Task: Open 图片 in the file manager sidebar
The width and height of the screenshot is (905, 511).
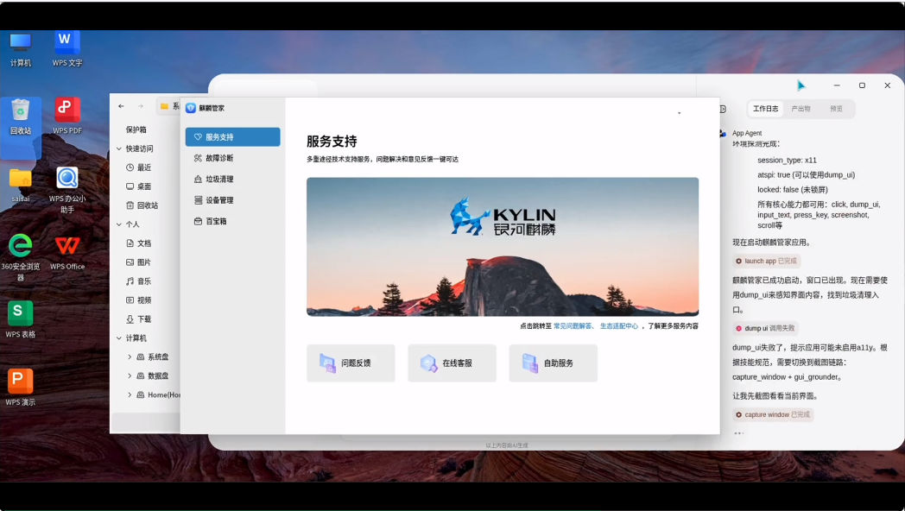Action: point(138,262)
